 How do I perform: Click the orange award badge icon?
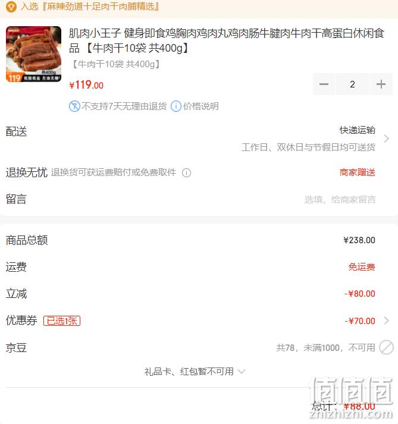pos(11,7)
